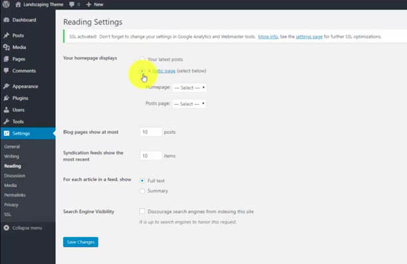The height and width of the screenshot is (264, 407).
Task: Open Media settings submenu
Action: pyautogui.click(x=11, y=185)
